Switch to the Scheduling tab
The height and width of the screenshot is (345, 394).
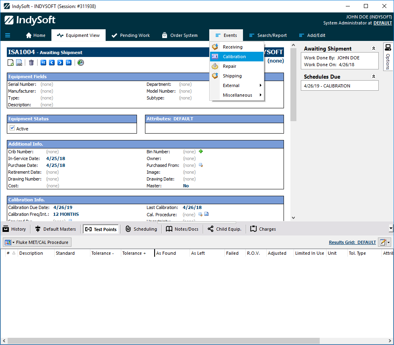[x=141, y=229]
